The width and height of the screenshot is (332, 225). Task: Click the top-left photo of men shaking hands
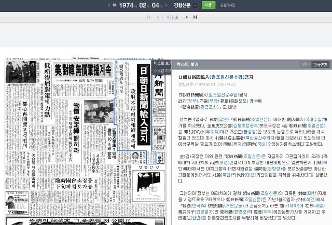(21, 72)
